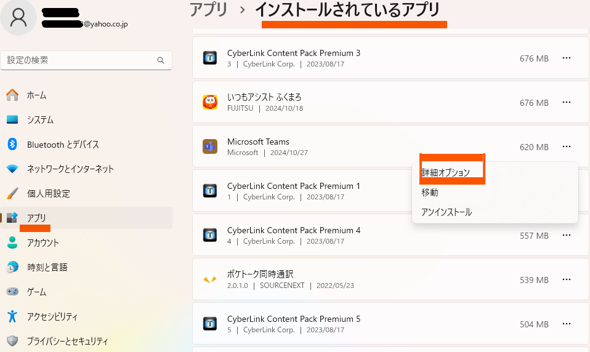Open プライバシーとセキュリティ settings

pyautogui.click(x=86, y=341)
